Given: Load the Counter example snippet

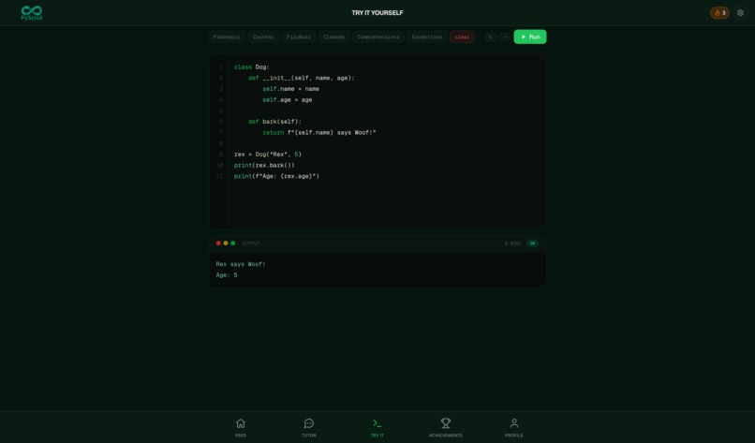Looking at the screenshot, I should tap(263, 37).
